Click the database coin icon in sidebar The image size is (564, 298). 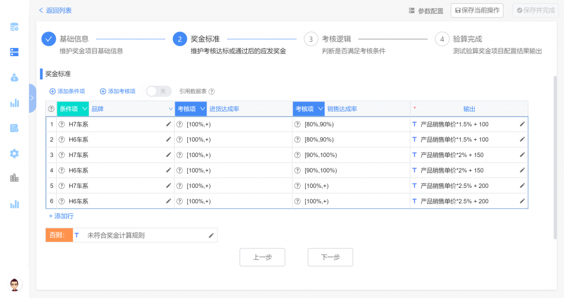pyautogui.click(x=14, y=26)
